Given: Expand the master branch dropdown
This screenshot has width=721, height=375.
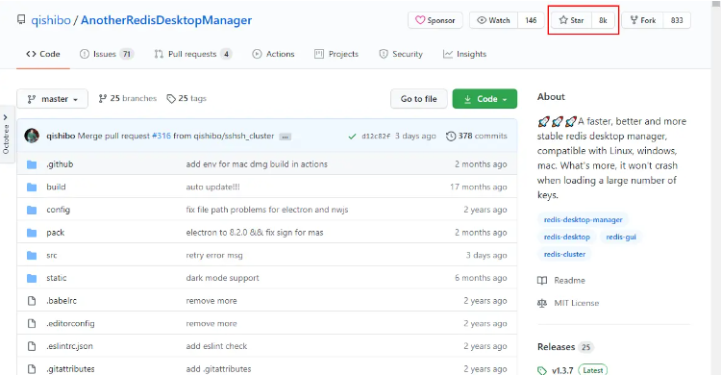Looking at the screenshot, I should (52, 99).
